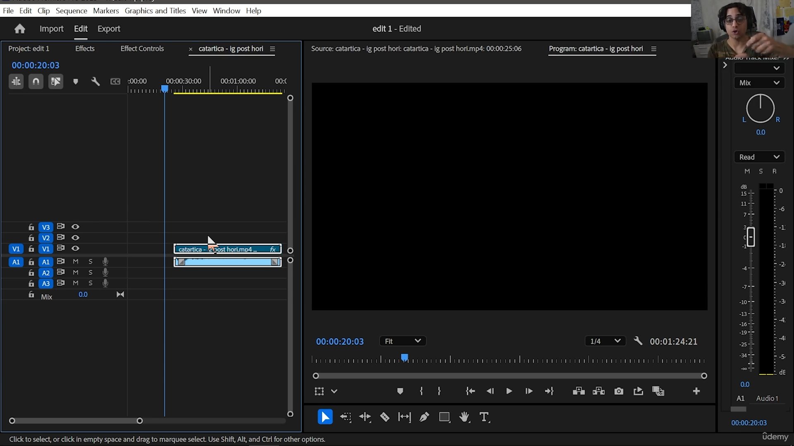794x446 pixels.
Task: Open the Fit zoom level dropdown
Action: 402,341
